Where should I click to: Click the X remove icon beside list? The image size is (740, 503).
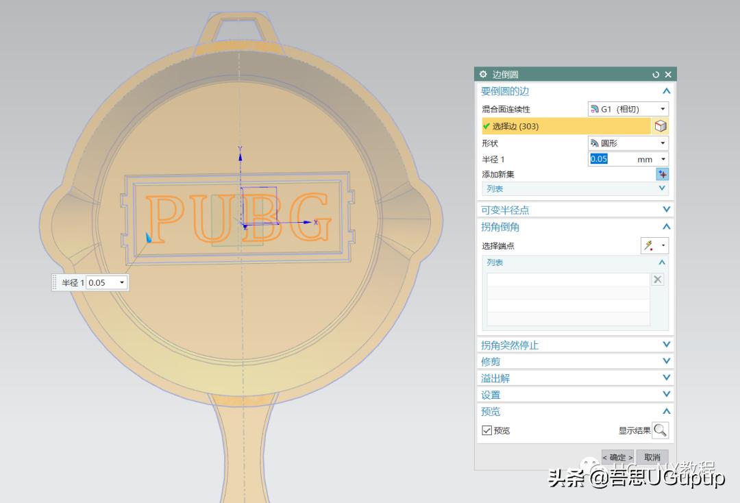[x=658, y=280]
